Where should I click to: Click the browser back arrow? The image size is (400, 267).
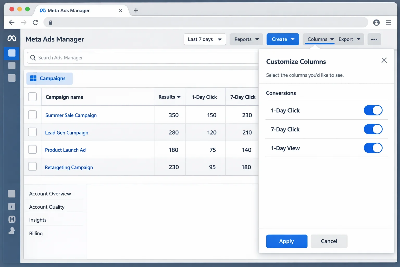(x=11, y=22)
